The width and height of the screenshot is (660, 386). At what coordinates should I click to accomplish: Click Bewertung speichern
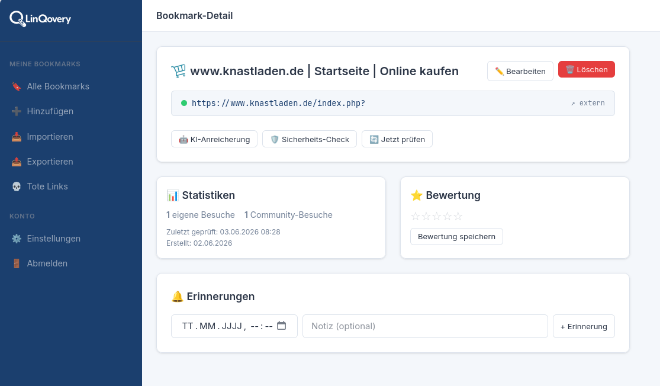click(457, 237)
